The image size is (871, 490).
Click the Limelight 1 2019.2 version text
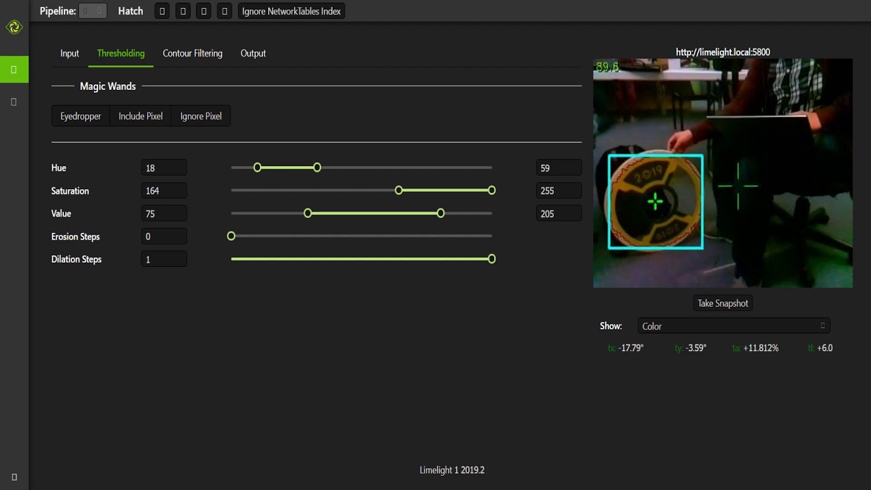(x=452, y=470)
